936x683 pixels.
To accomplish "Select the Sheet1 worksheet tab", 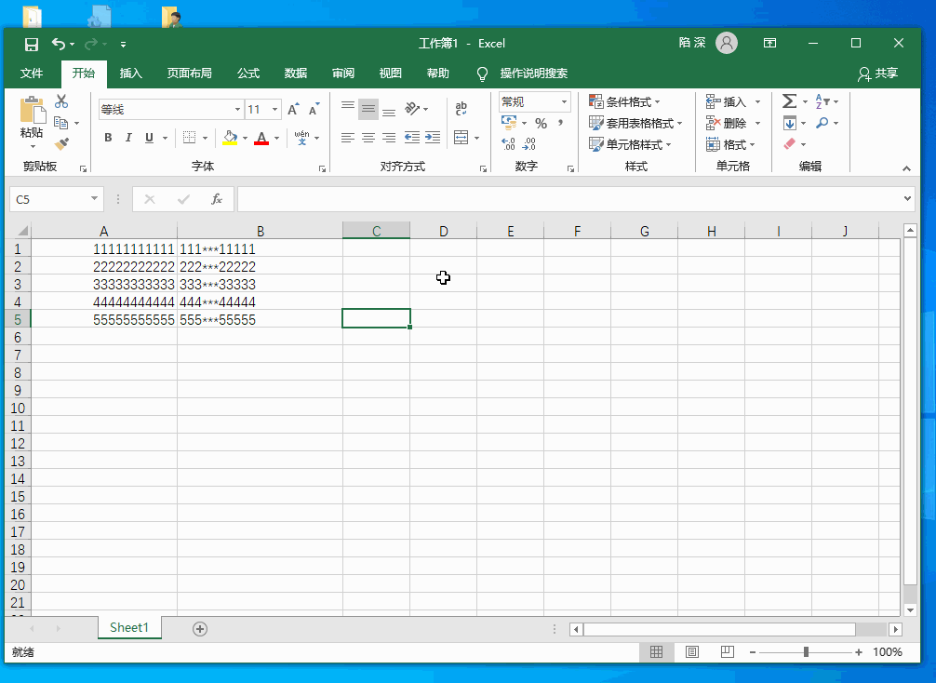I will click(128, 627).
